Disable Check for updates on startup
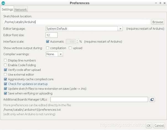Image resolution: width=167 pixels, height=130 pixels. point(5,84)
